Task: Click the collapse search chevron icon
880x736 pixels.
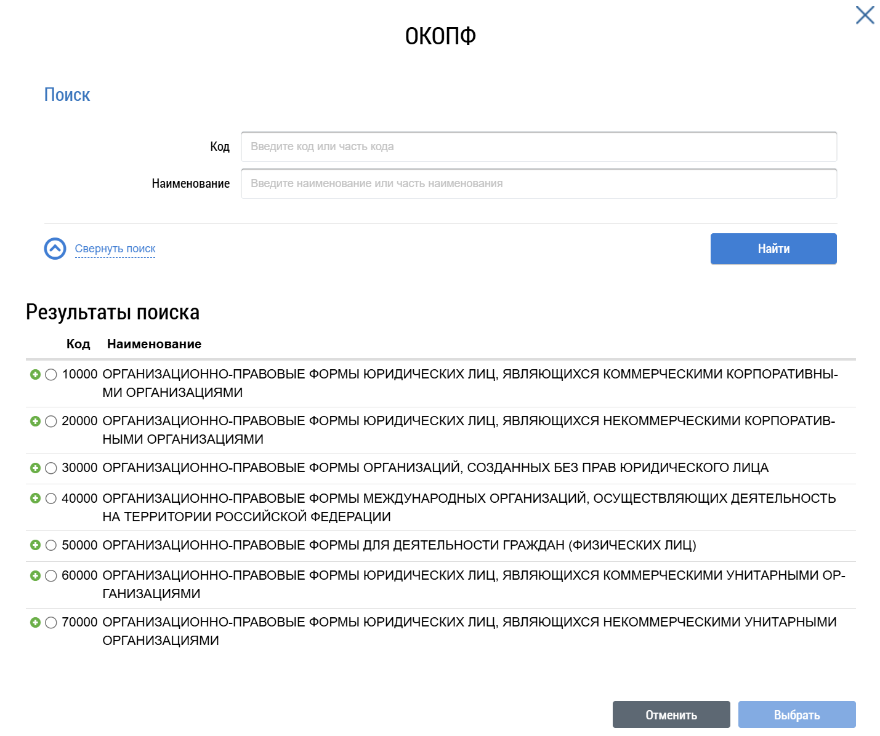Action: tap(55, 249)
